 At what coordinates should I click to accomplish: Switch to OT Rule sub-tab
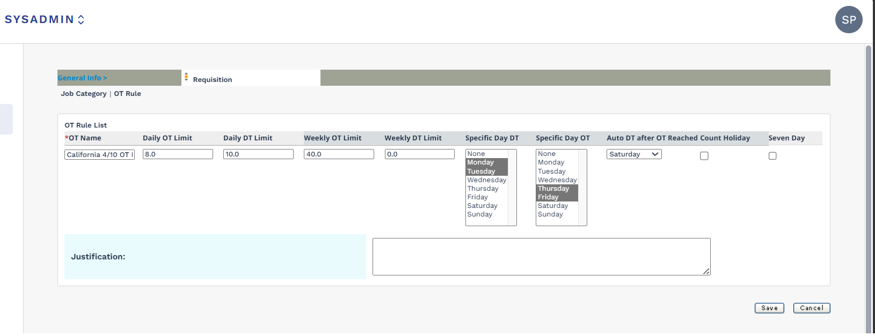point(127,93)
